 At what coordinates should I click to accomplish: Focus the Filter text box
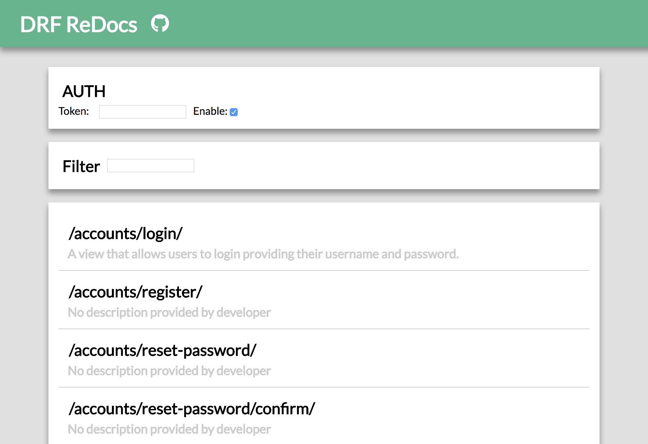(x=151, y=166)
